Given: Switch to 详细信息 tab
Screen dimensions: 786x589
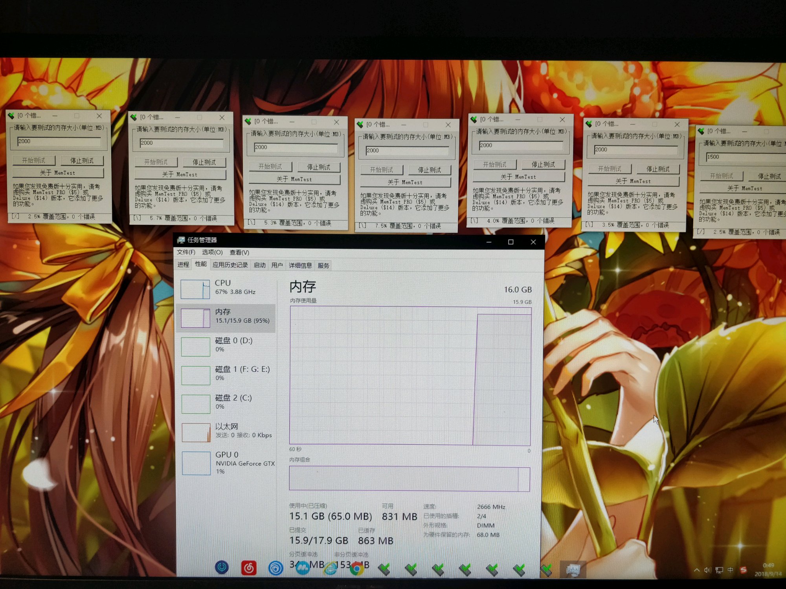Looking at the screenshot, I should click(300, 265).
